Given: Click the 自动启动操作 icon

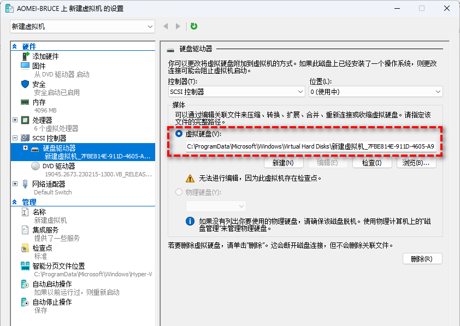Looking at the screenshot, I should click(25, 284).
